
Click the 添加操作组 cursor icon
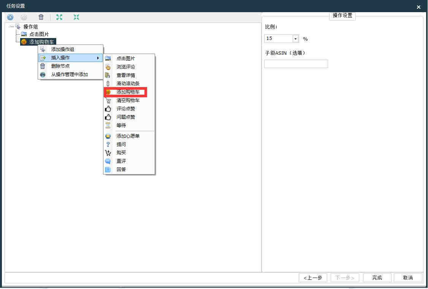43,49
